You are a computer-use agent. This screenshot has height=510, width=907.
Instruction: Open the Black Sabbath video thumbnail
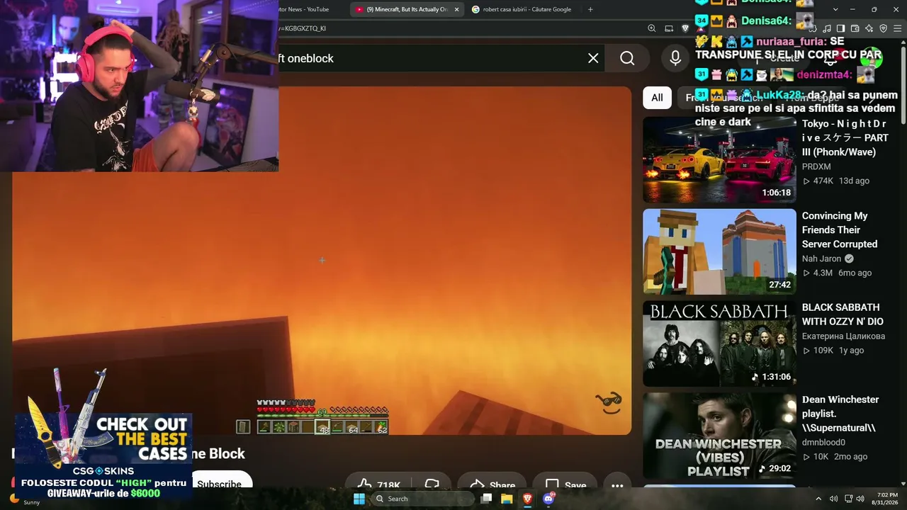(719, 344)
